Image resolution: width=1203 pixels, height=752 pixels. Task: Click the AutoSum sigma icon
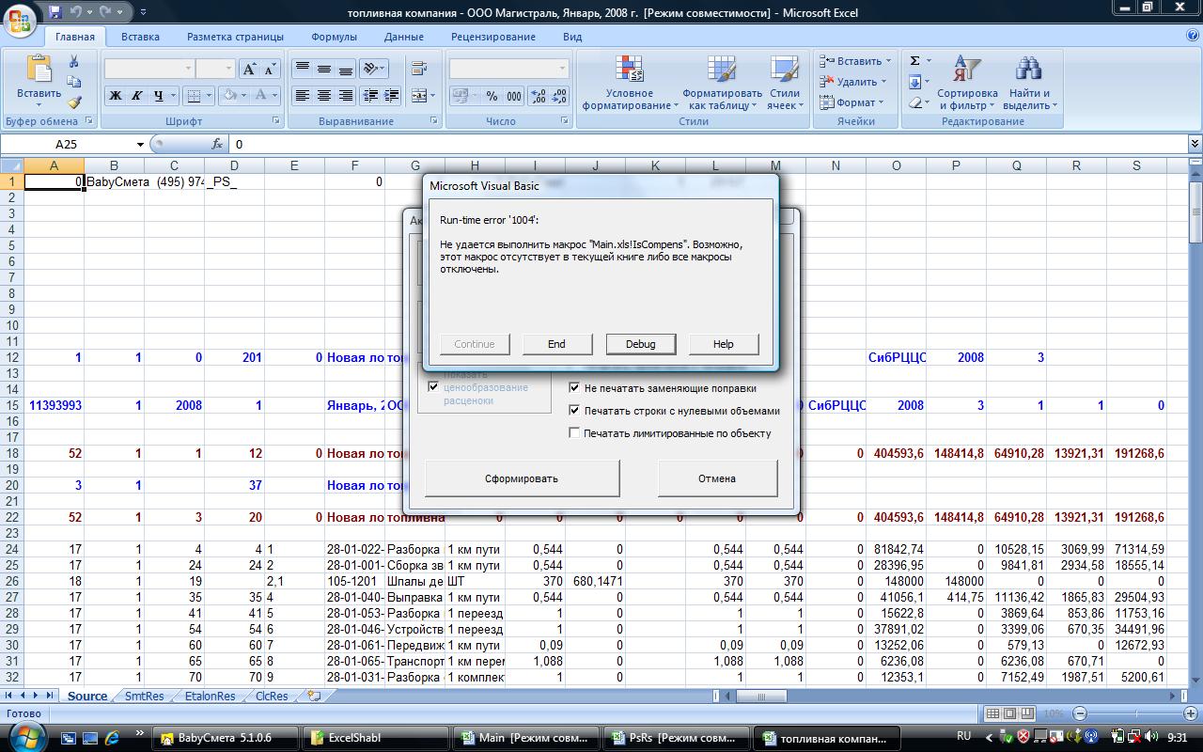pyautogui.click(x=914, y=60)
